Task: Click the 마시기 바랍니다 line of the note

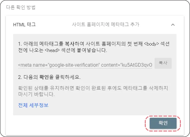Action: (36, 94)
